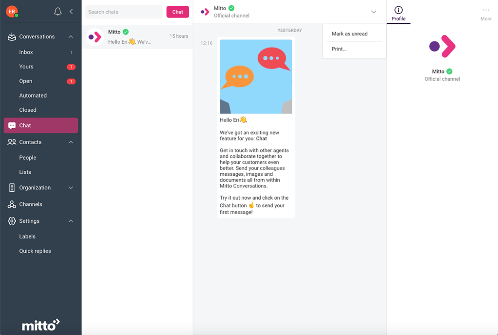Open the Mitto chat in the list
Viewport: 498px width, 335px height.
coord(137,37)
